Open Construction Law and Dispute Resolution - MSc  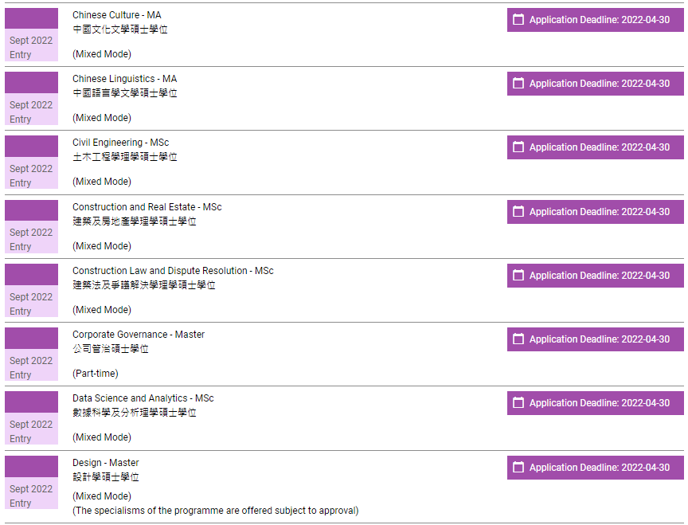[173, 271]
